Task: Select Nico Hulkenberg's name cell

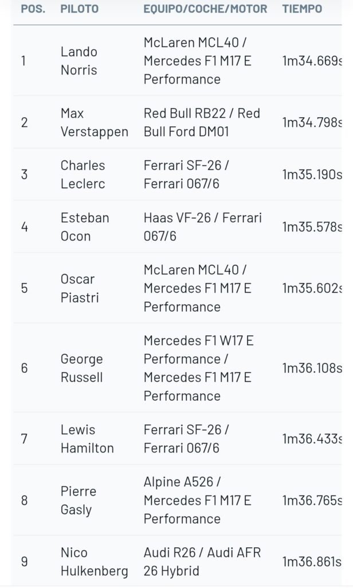Action: [94, 562]
